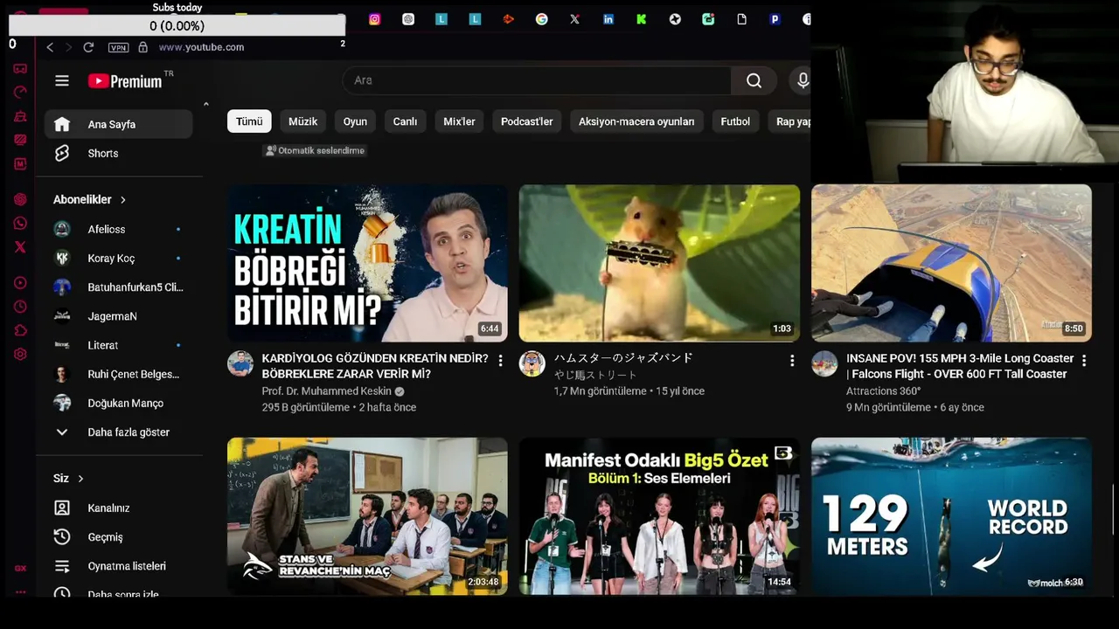The image size is (1119, 629).
Task: Open the blue P bookmark icon
Action: pos(775,19)
